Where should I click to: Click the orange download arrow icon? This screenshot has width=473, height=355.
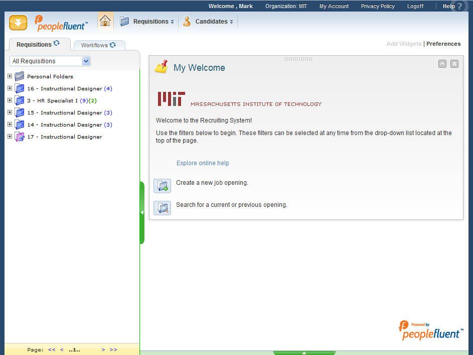[x=18, y=23]
